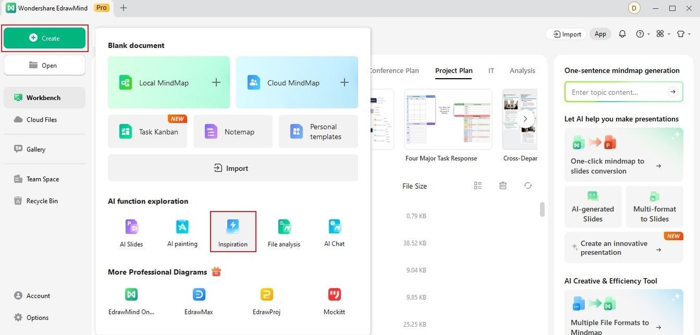
Task: Click the trash delete icon above file list
Action: (x=503, y=186)
